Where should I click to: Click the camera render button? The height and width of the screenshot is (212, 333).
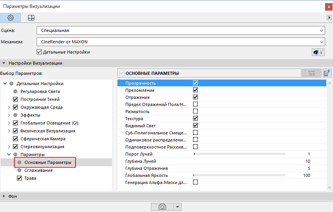[162, 207]
